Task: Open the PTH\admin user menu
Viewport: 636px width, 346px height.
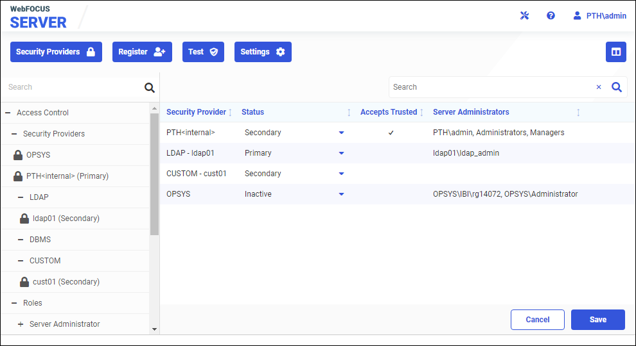Action: pyautogui.click(x=599, y=16)
